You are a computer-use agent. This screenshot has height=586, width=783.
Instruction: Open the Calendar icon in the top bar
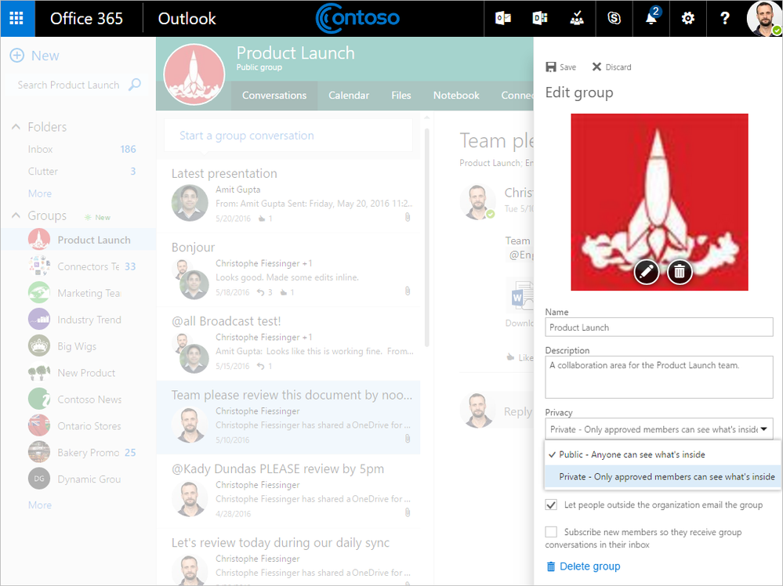pyautogui.click(x=540, y=19)
